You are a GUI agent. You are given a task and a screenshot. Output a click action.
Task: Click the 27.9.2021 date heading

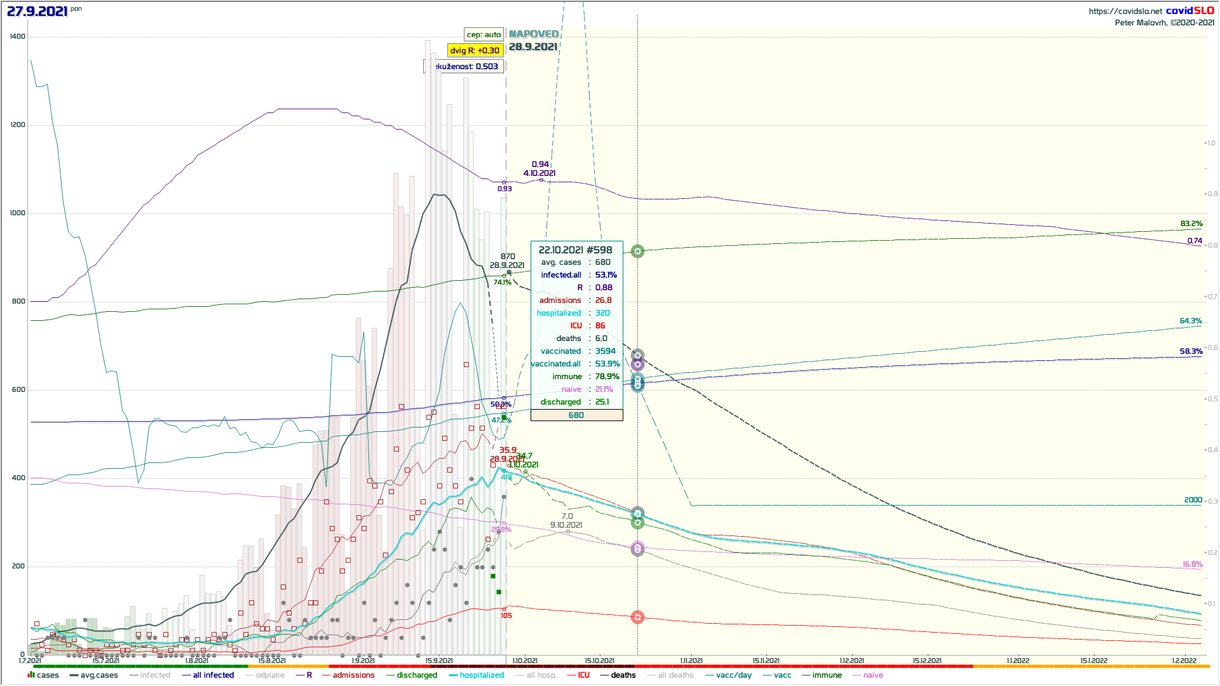[37, 11]
